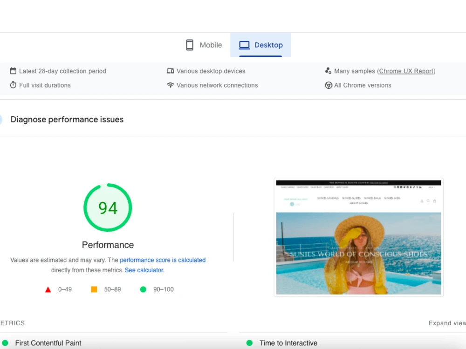Click the devices icon beside Various desktop devices

pyautogui.click(x=170, y=71)
